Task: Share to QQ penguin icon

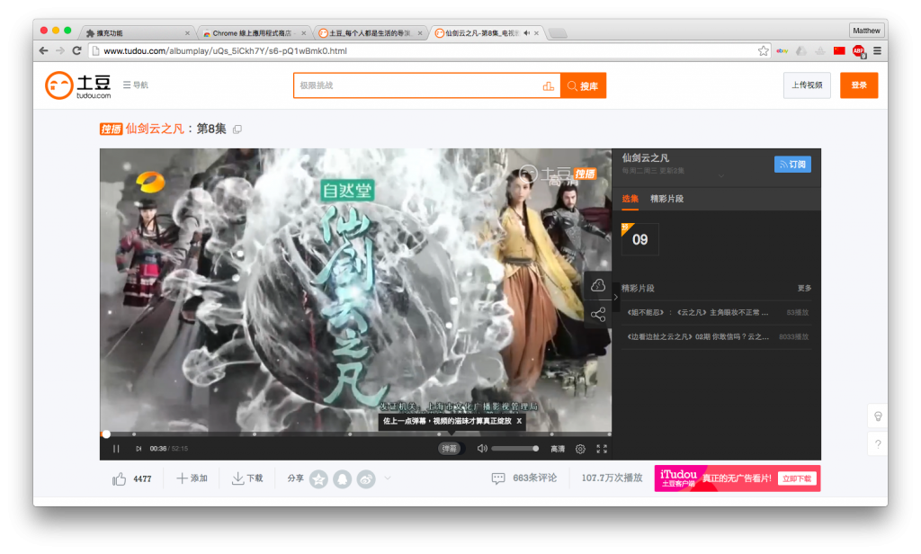Action: pos(343,479)
